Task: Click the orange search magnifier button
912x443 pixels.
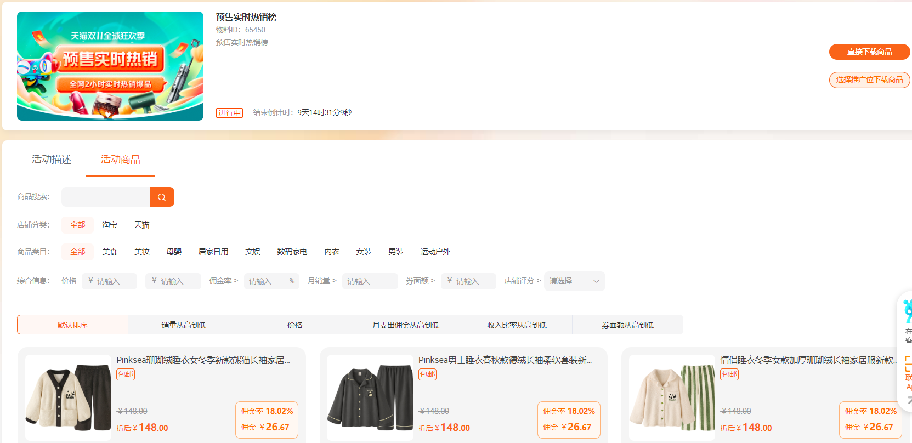Action: pos(162,197)
